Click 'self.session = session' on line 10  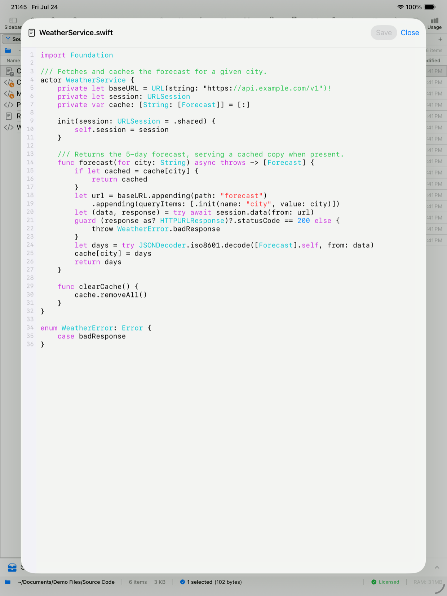tap(121, 130)
